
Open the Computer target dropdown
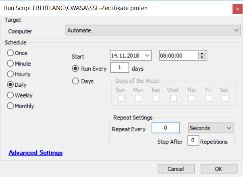[x=236, y=31]
